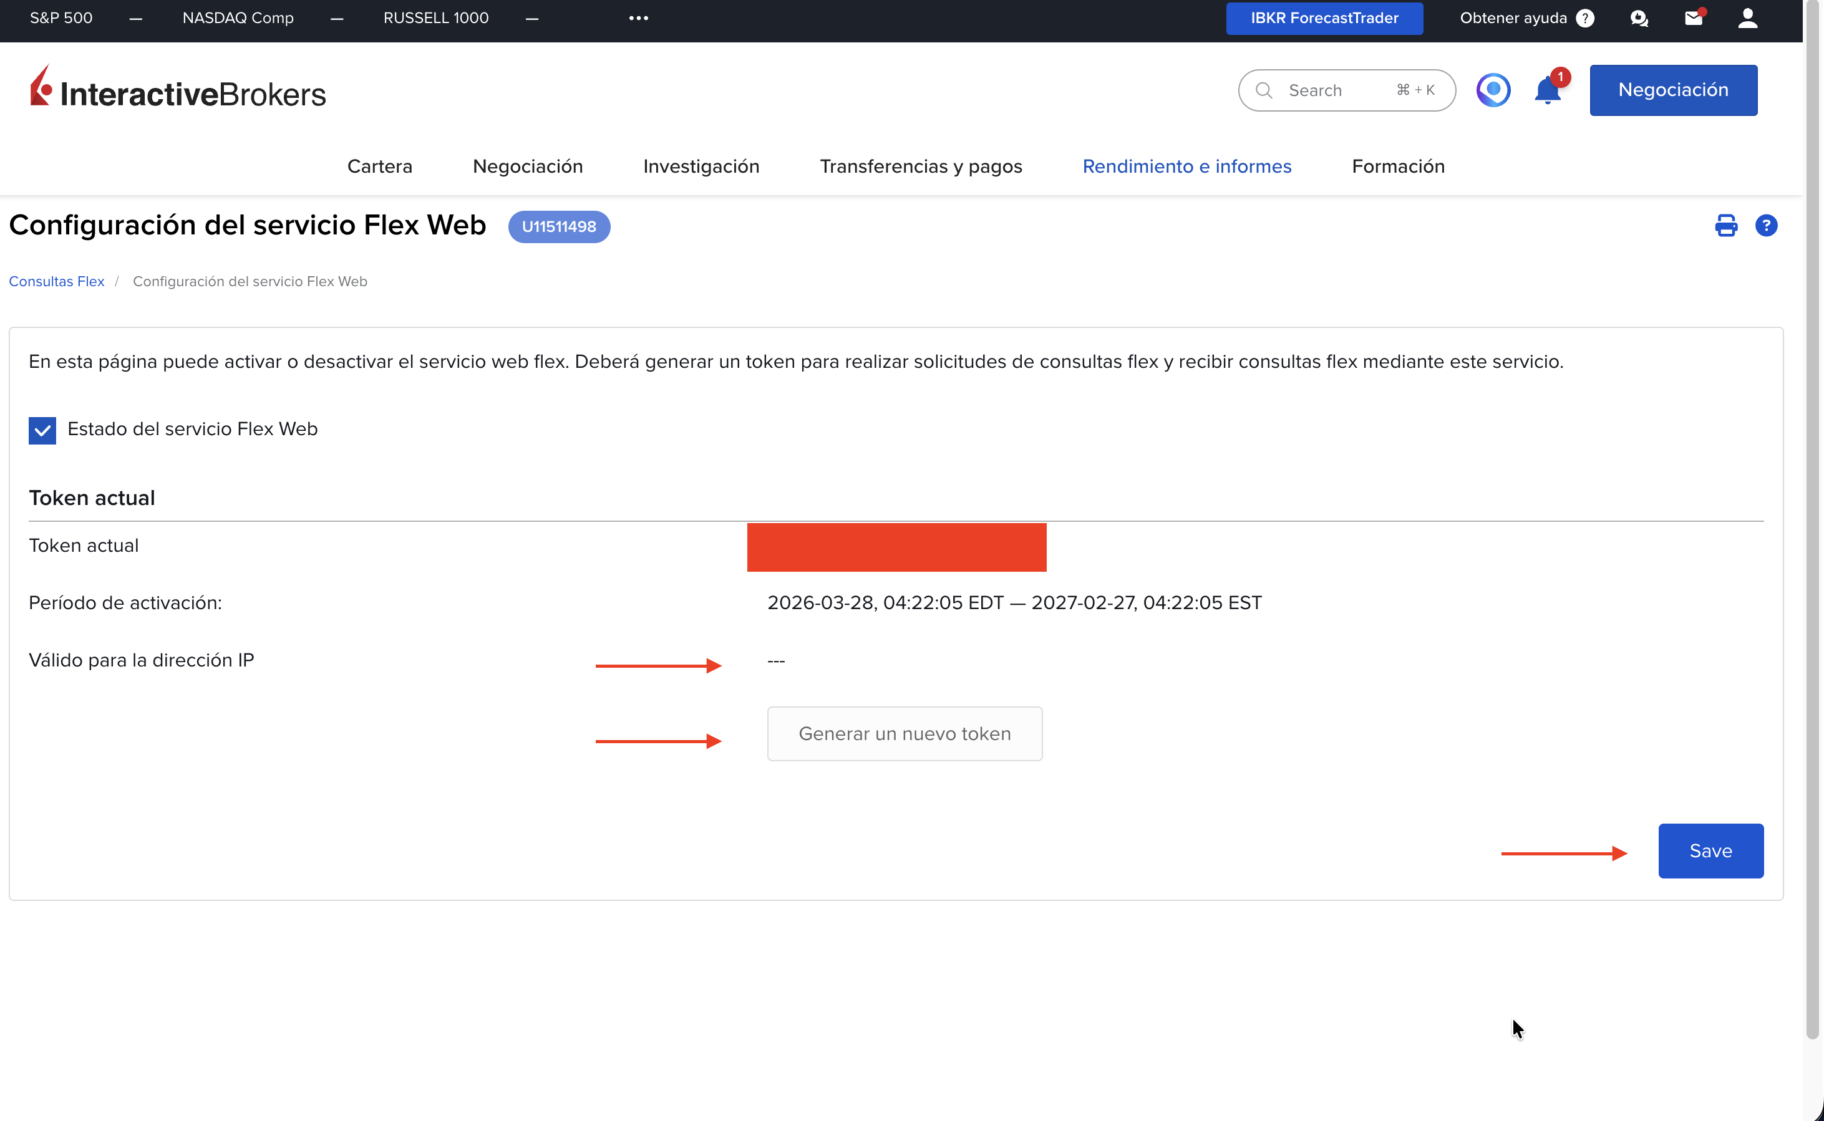Go to Consultas Flex breadcrumb link

56,281
